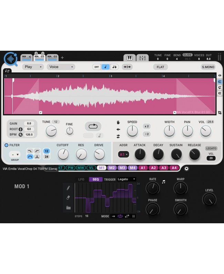Screen dimensions: 224x274
Task: Click the snap-to-marker arrows button
Action: [x=127, y=67]
